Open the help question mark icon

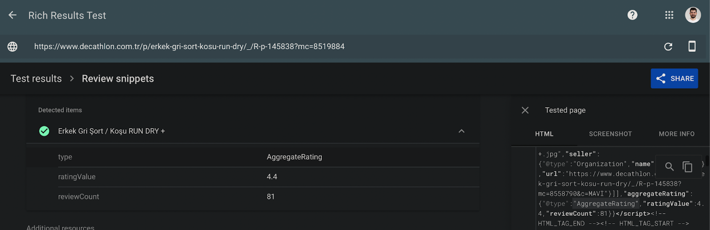coord(632,15)
